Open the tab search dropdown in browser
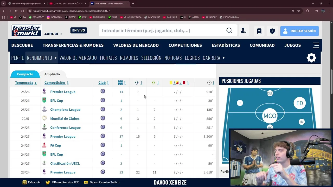This screenshot has width=333, height=187. pos(3,4)
